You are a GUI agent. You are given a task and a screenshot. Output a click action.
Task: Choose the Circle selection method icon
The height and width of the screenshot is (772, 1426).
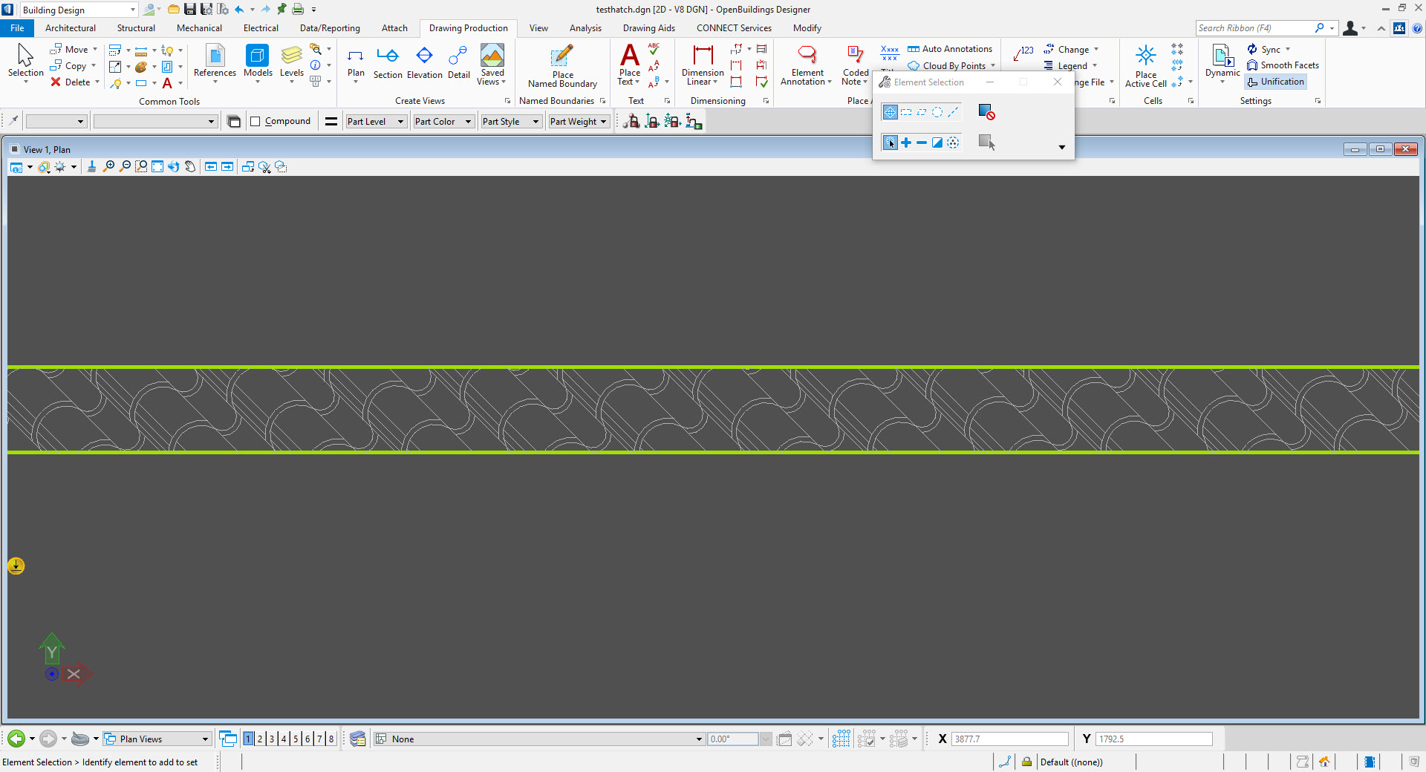click(x=937, y=112)
